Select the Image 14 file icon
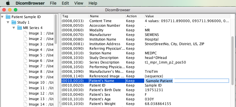236x107 pixels. pos(25,104)
